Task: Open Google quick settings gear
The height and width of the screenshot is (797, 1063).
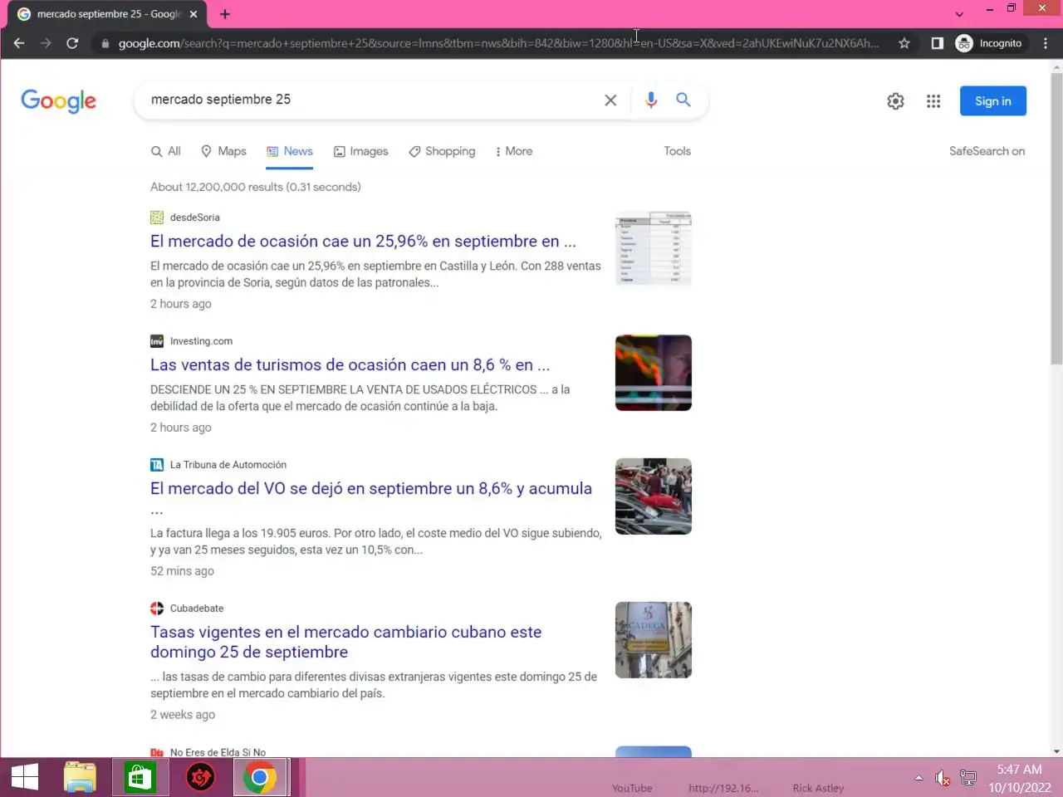Action: 895,101
